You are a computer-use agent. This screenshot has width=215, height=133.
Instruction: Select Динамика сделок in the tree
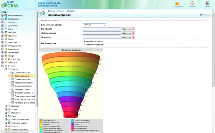tap(22, 89)
